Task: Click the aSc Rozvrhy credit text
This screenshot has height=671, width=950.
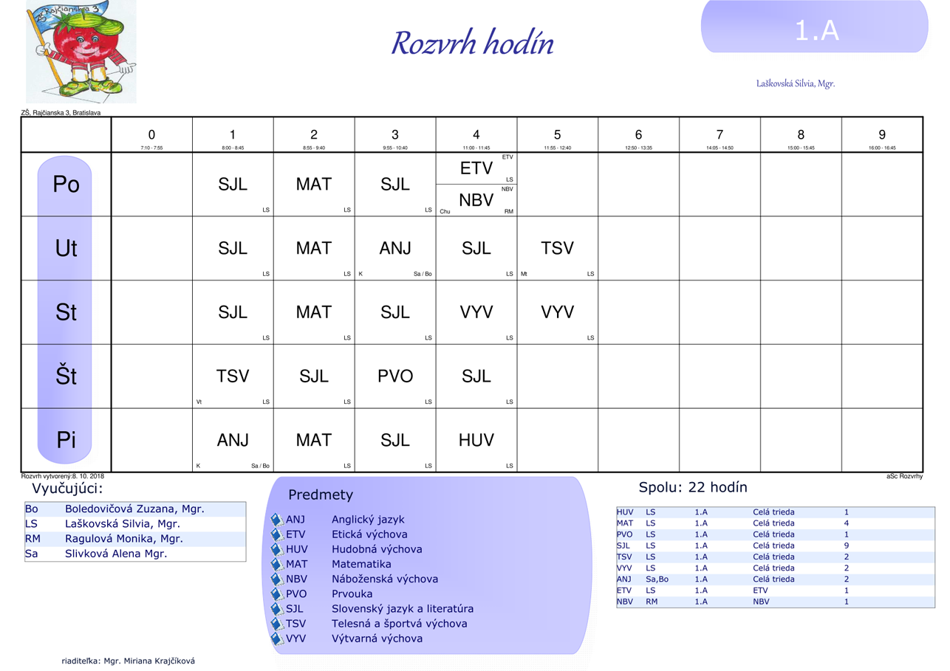Action: (x=904, y=477)
